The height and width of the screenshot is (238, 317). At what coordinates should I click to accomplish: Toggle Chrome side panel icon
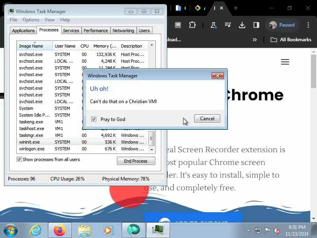coord(256,25)
